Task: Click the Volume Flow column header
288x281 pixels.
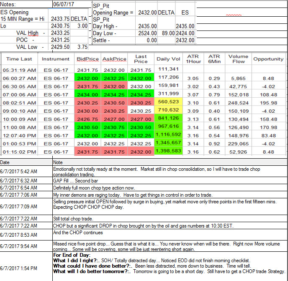Action: click(238, 59)
